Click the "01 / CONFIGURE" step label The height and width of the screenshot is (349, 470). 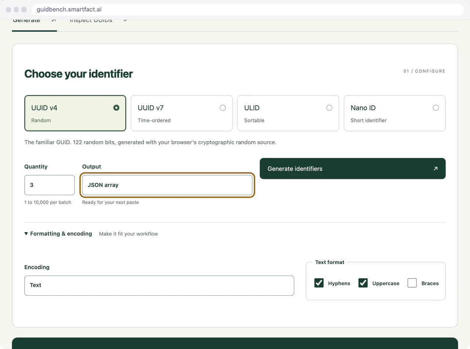[x=424, y=71]
